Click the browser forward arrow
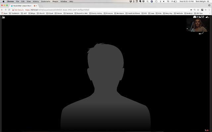This screenshot has width=212, height=132. 5,10
